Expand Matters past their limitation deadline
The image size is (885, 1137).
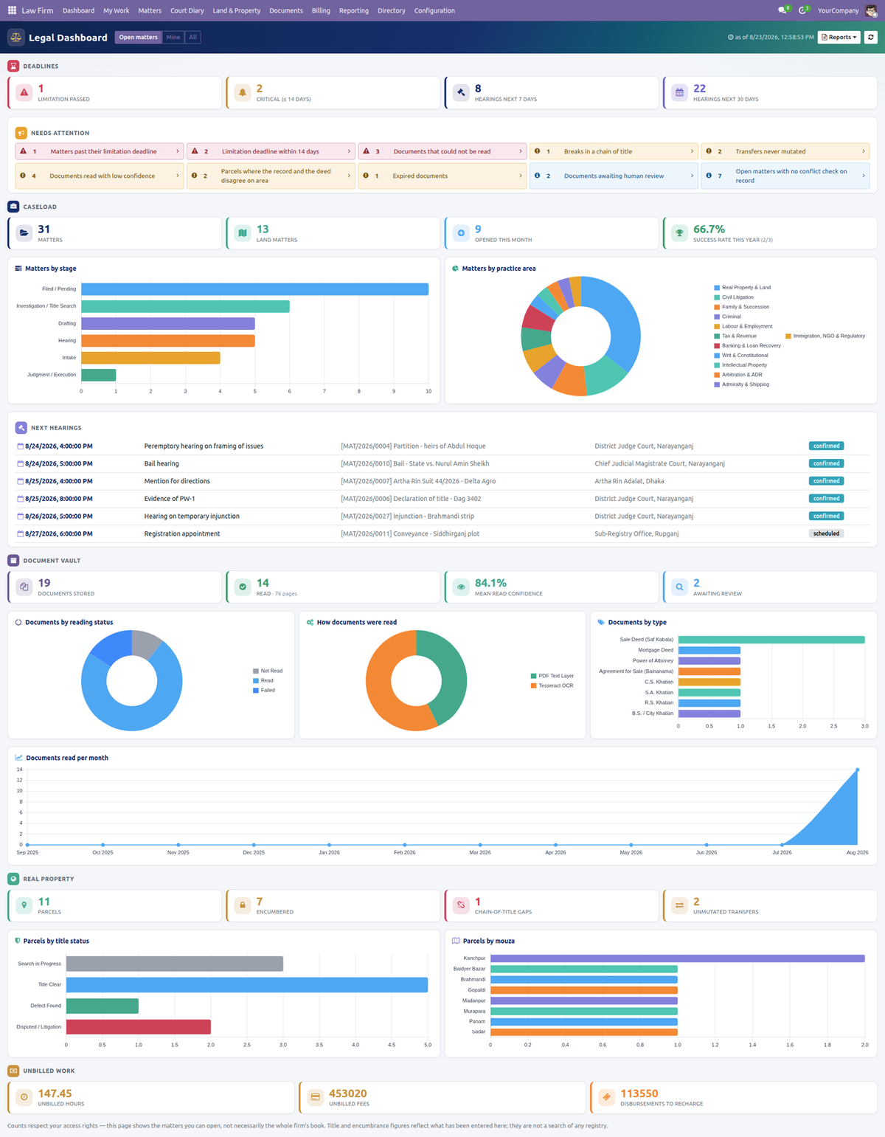click(100, 151)
